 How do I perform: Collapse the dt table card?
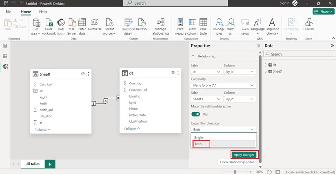point(132,128)
